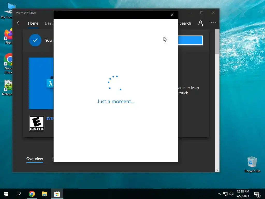This screenshot has width=265, height=199.
Task: Click the ESRB Everyone rating badge
Action: [x=37, y=123]
